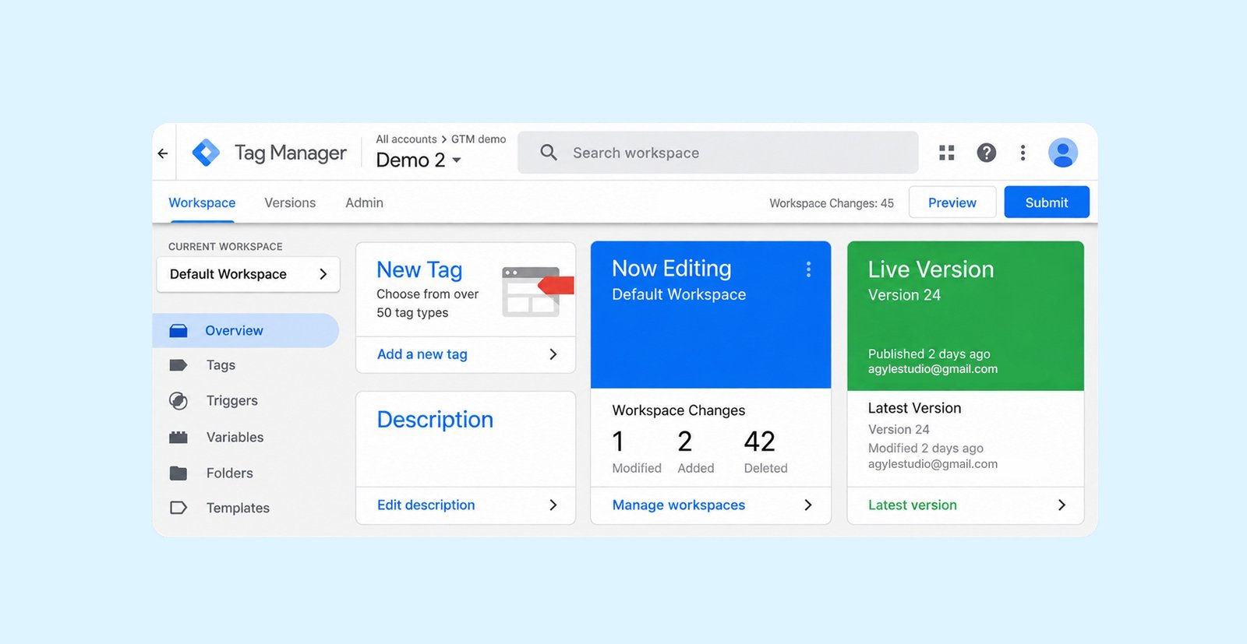
Task: Click the Edit description chevron arrow
Action: [553, 505]
